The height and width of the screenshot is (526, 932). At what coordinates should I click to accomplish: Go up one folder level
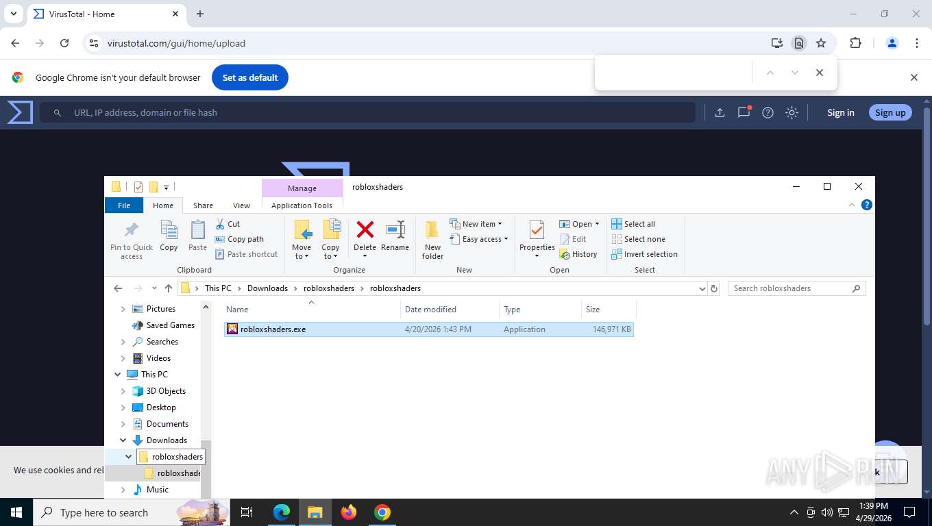(x=169, y=288)
